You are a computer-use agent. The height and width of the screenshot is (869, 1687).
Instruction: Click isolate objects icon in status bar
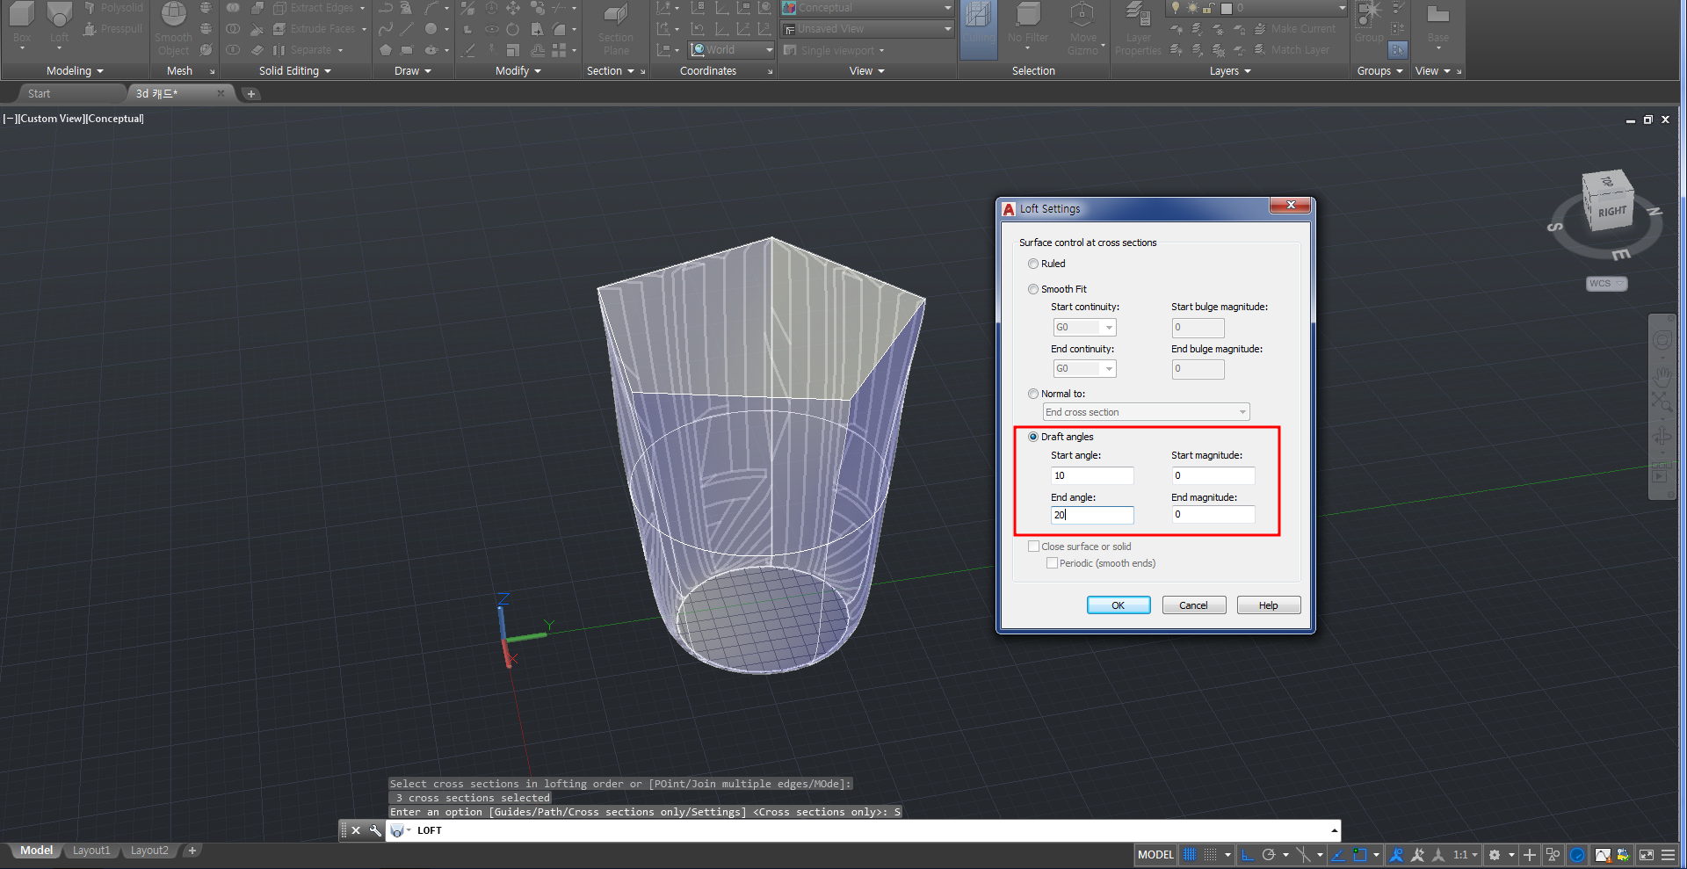click(x=1553, y=855)
